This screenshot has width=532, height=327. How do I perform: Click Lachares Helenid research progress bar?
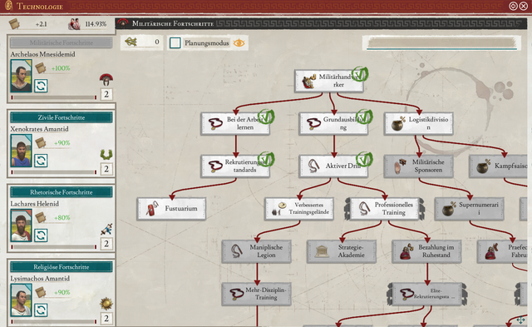[x=54, y=247]
